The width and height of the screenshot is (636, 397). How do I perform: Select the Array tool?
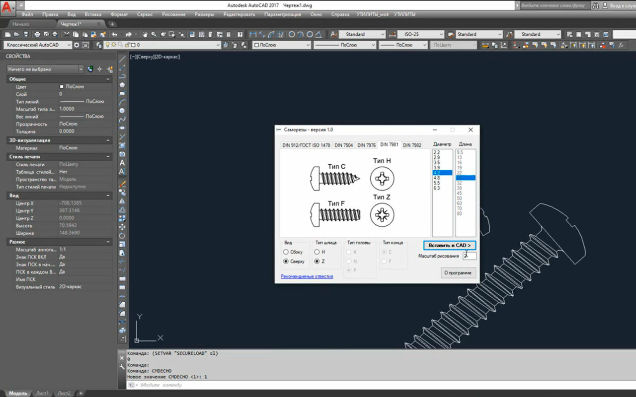pyautogui.click(x=122, y=218)
